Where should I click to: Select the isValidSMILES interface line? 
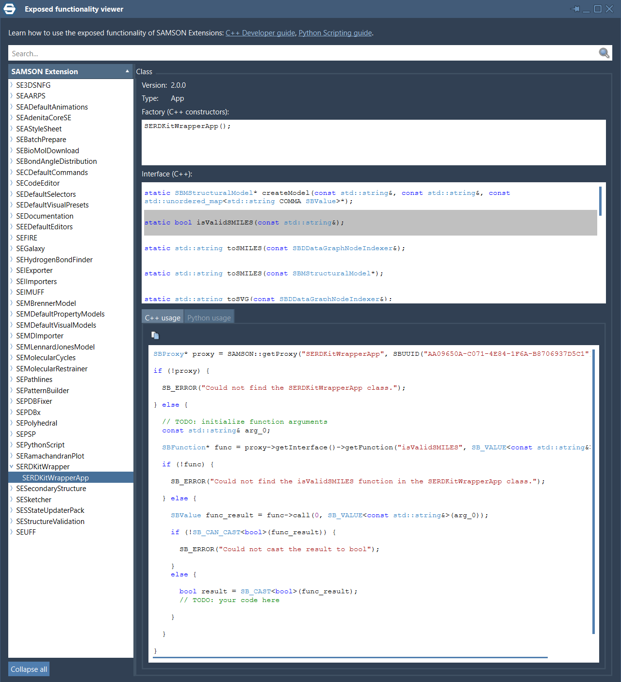pos(291,222)
